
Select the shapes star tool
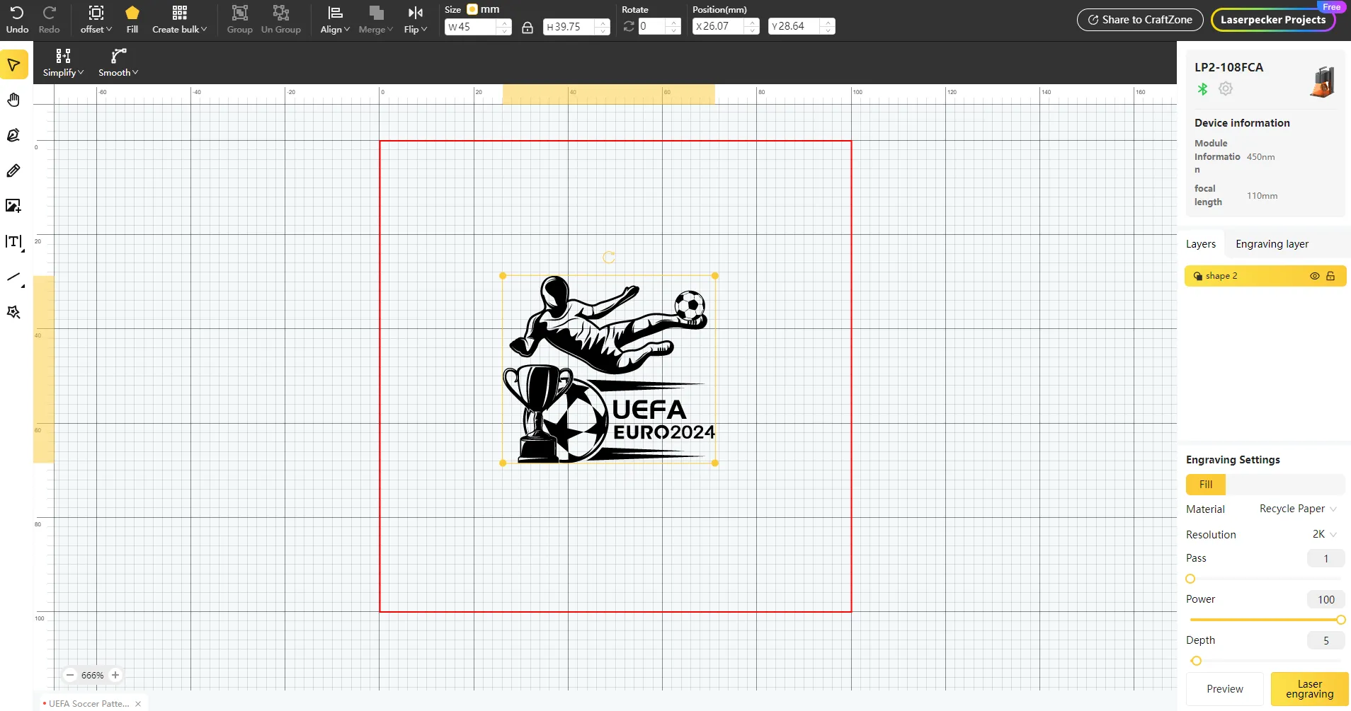pos(13,312)
